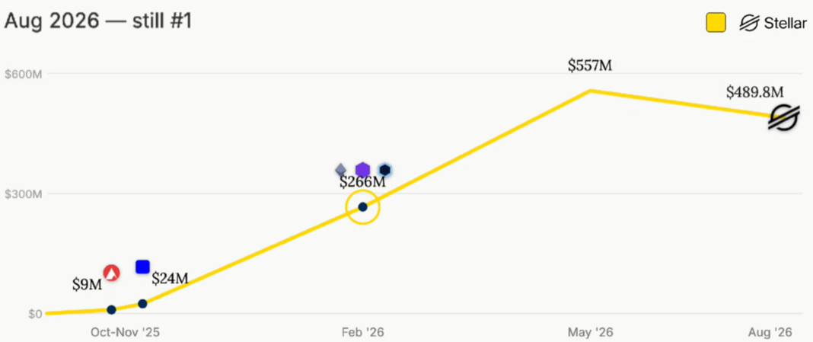Image resolution: width=813 pixels, height=342 pixels.
Task: Click the Stellar logo in legend
Action: pyautogui.click(x=749, y=23)
